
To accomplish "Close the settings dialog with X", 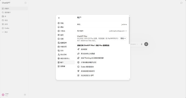I will point(59,18).
